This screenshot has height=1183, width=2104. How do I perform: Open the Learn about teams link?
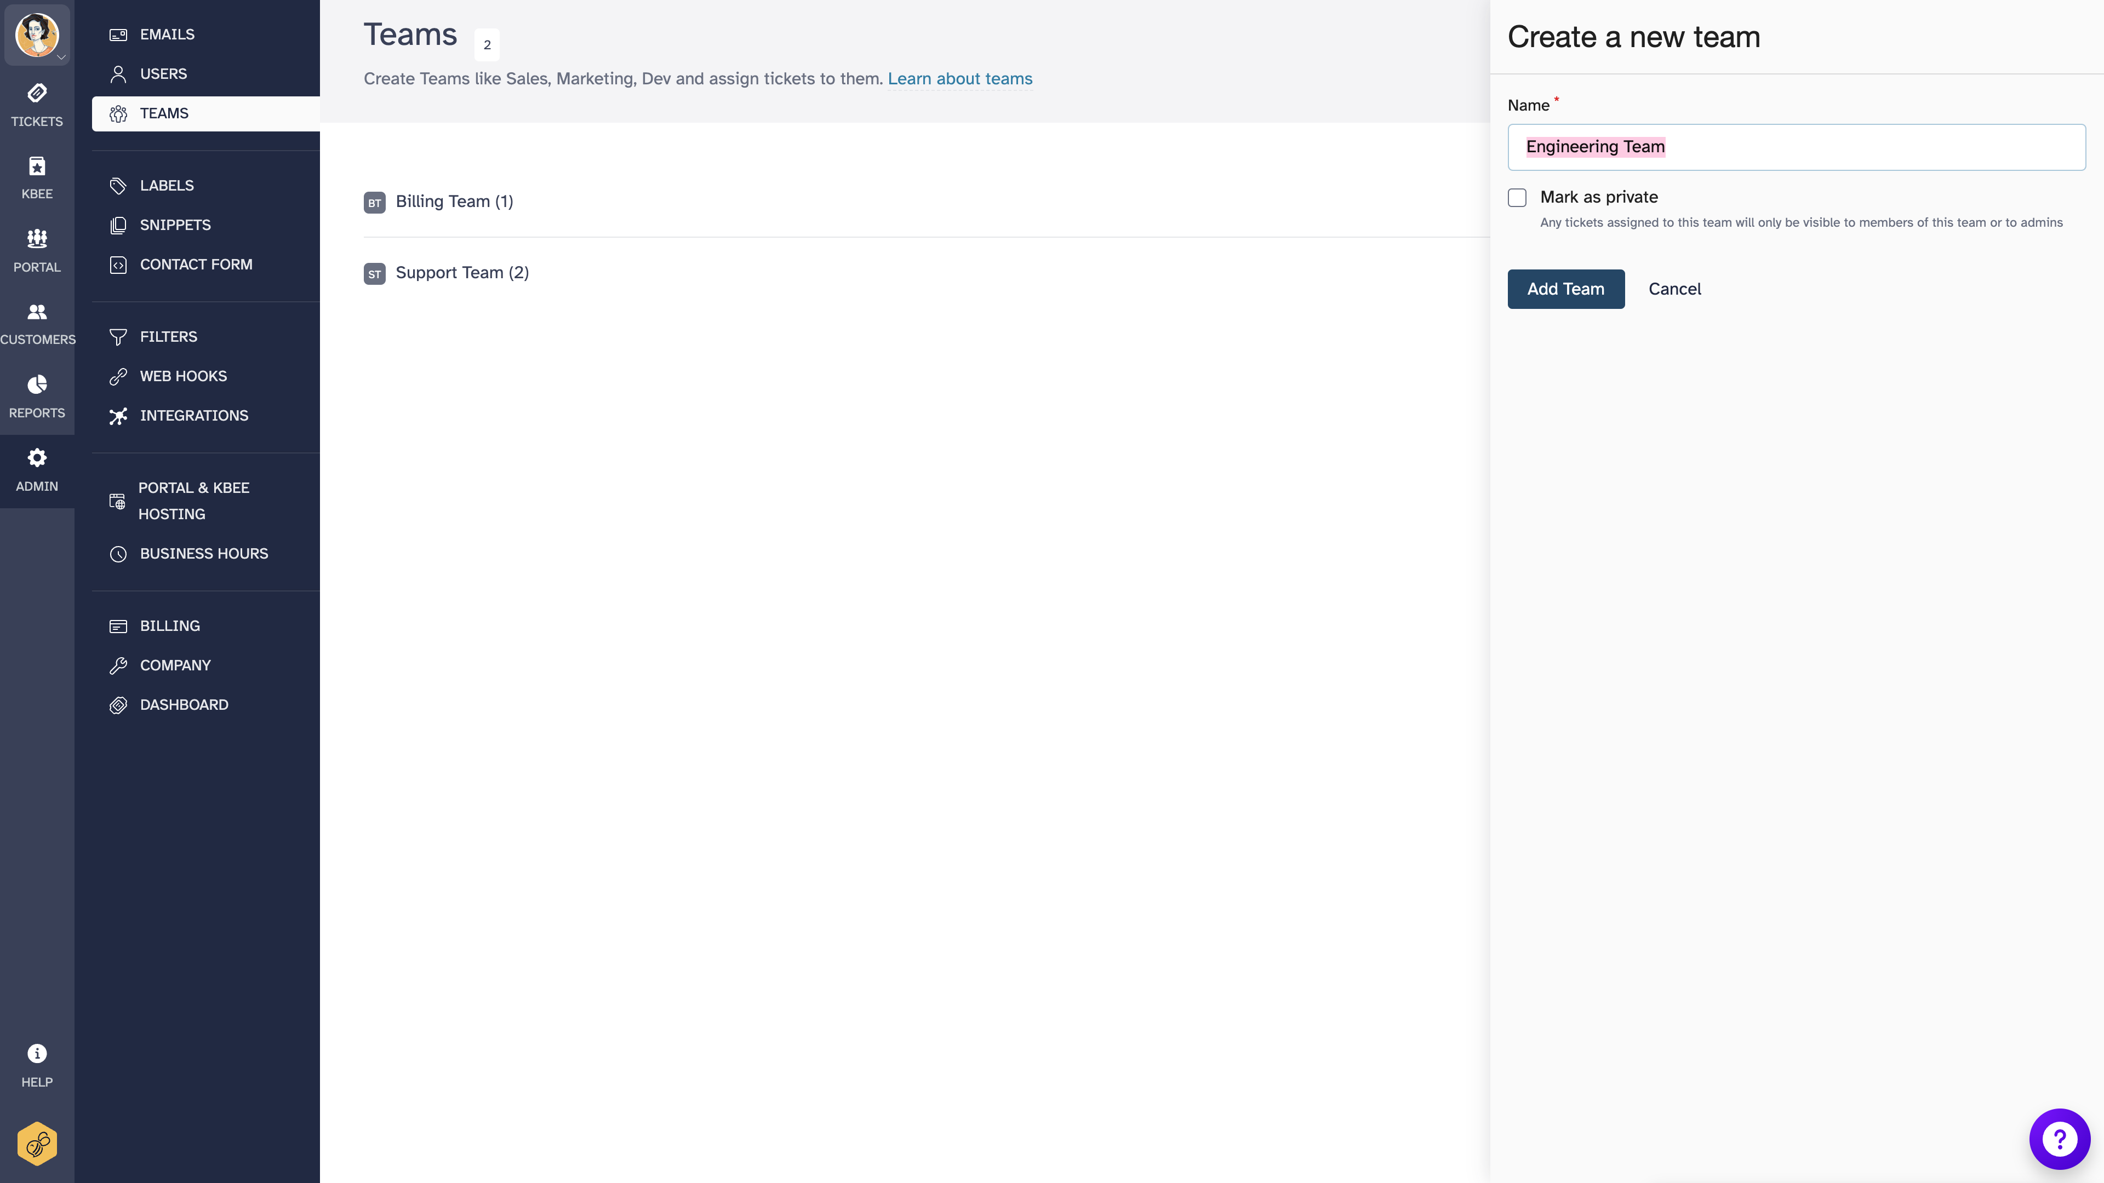(960, 78)
